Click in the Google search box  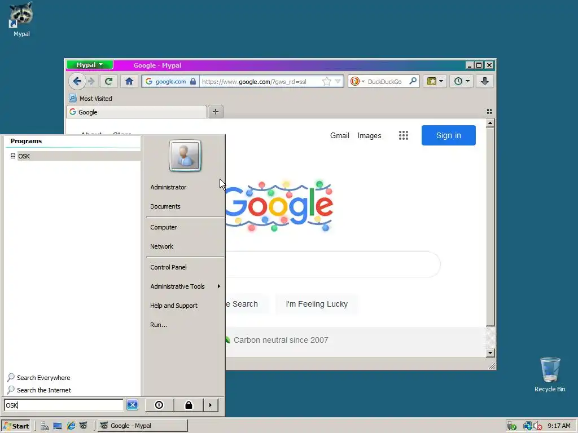(332, 264)
